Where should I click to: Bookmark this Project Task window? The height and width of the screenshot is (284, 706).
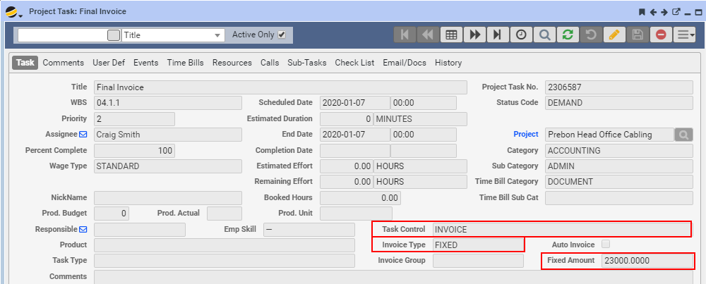click(x=642, y=12)
